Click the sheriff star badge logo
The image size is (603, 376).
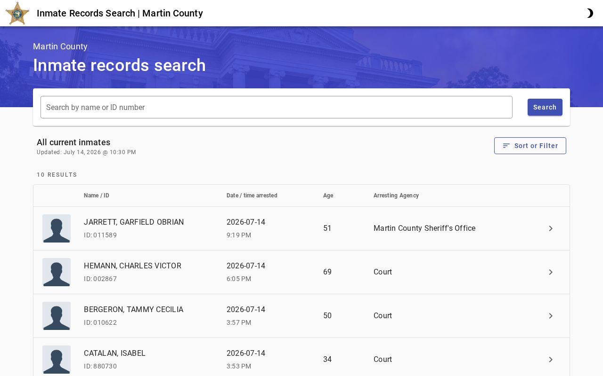pos(17,13)
